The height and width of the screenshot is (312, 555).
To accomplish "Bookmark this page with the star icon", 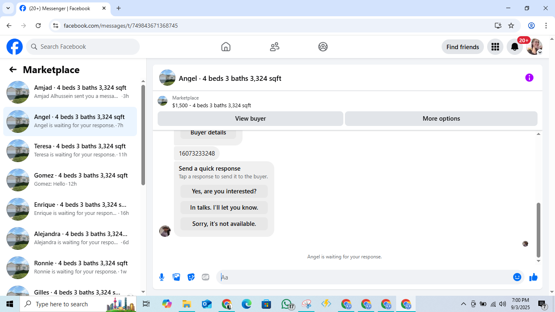I will 511,26.
